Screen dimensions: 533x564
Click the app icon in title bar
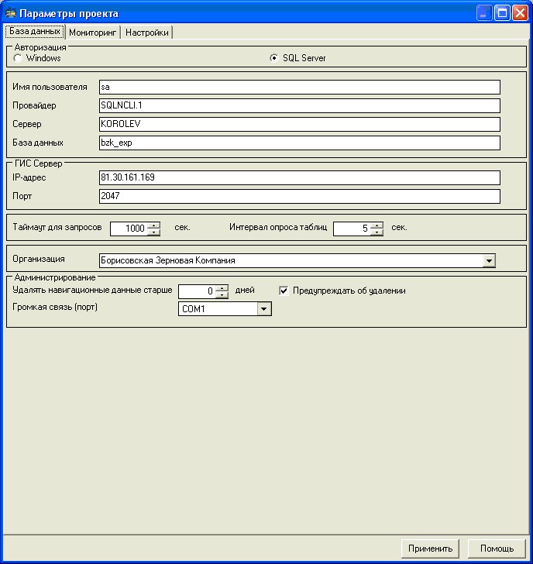[x=11, y=13]
